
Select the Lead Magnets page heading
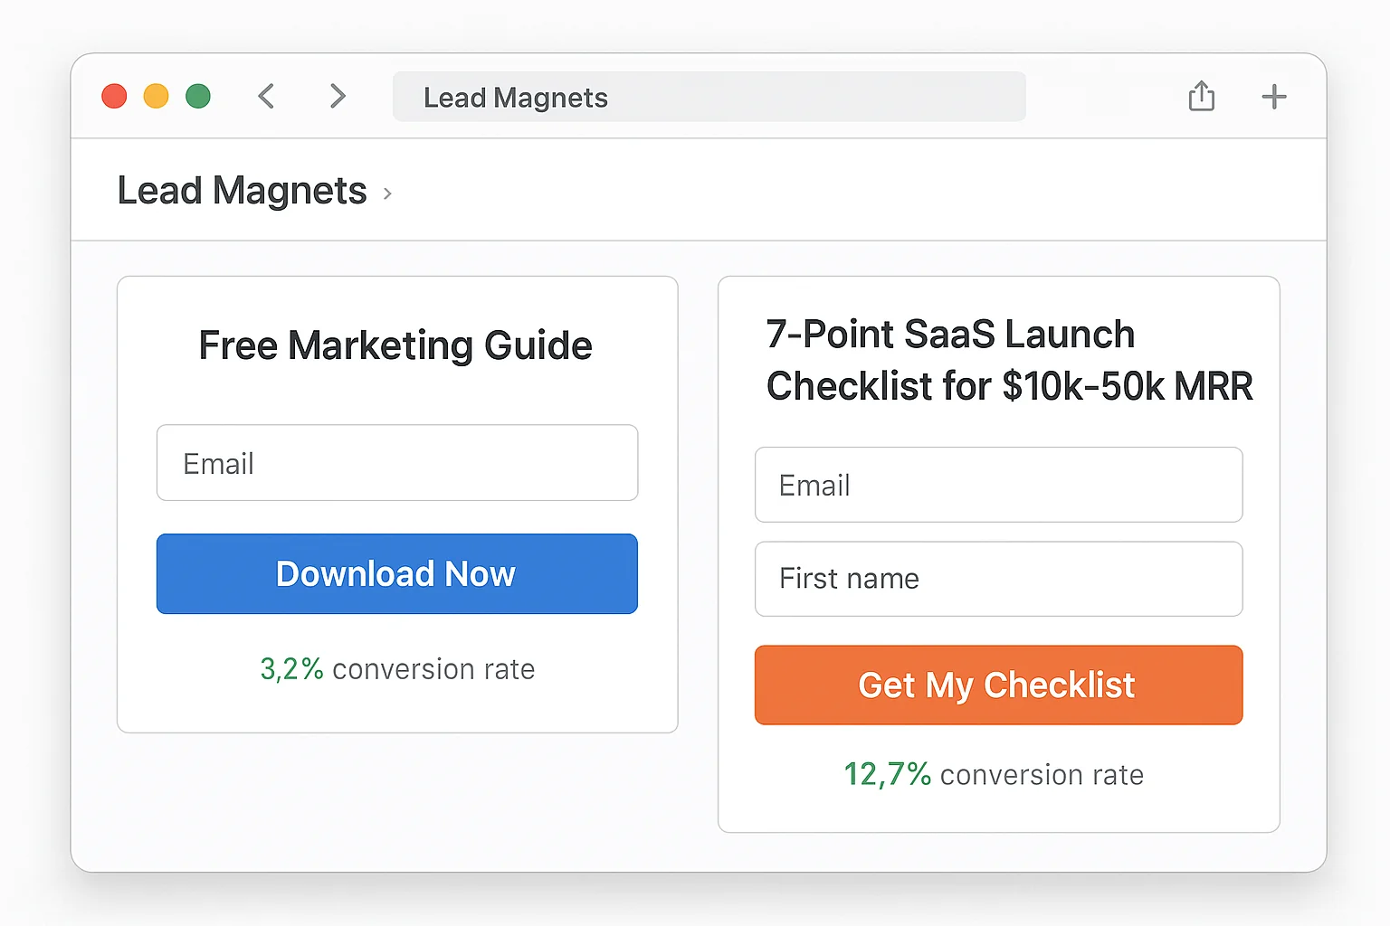click(x=242, y=190)
